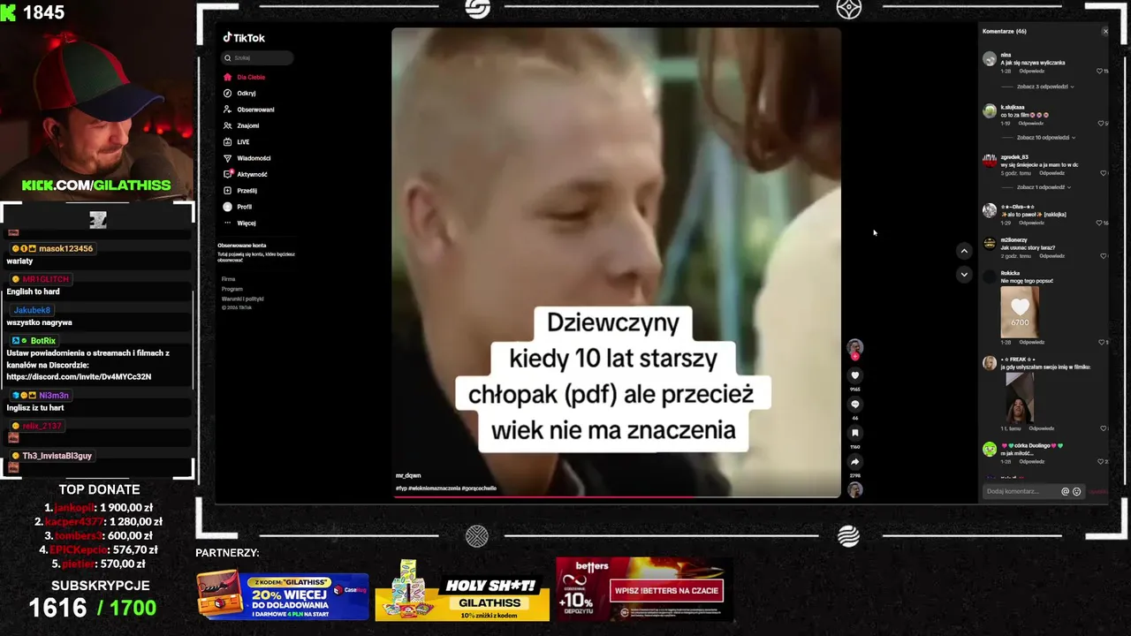Click nina's avatar in comments
The width and height of the screenshot is (1131, 636).
(990, 58)
